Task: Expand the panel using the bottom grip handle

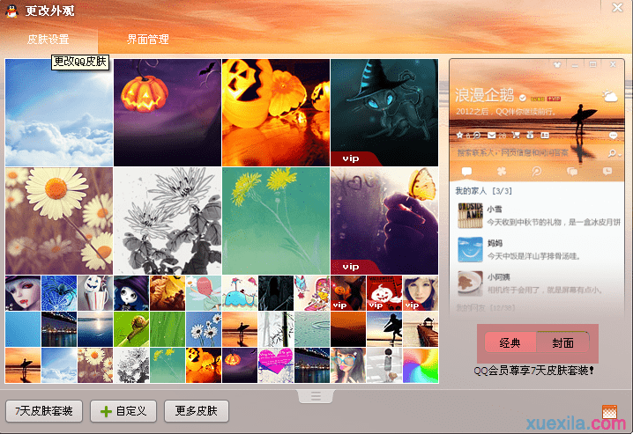Action: click(x=316, y=396)
